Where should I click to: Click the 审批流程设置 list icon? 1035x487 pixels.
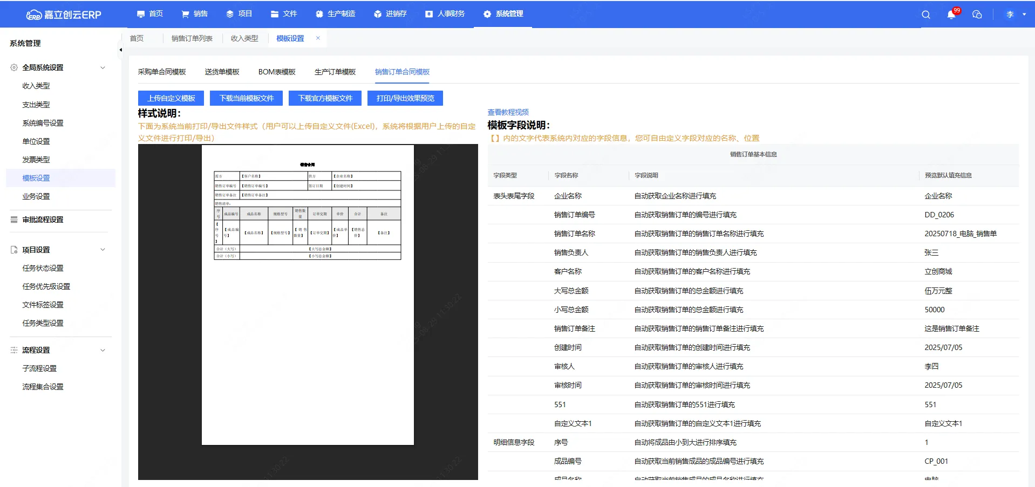[x=14, y=220]
